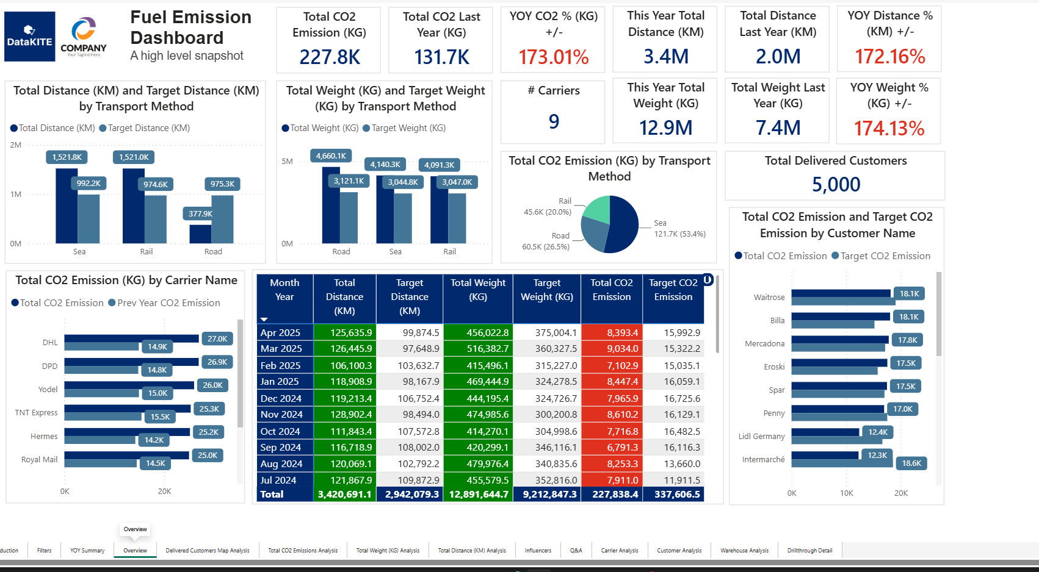Go to the Drillthrough Detail page
1039x572 pixels.
(x=809, y=550)
